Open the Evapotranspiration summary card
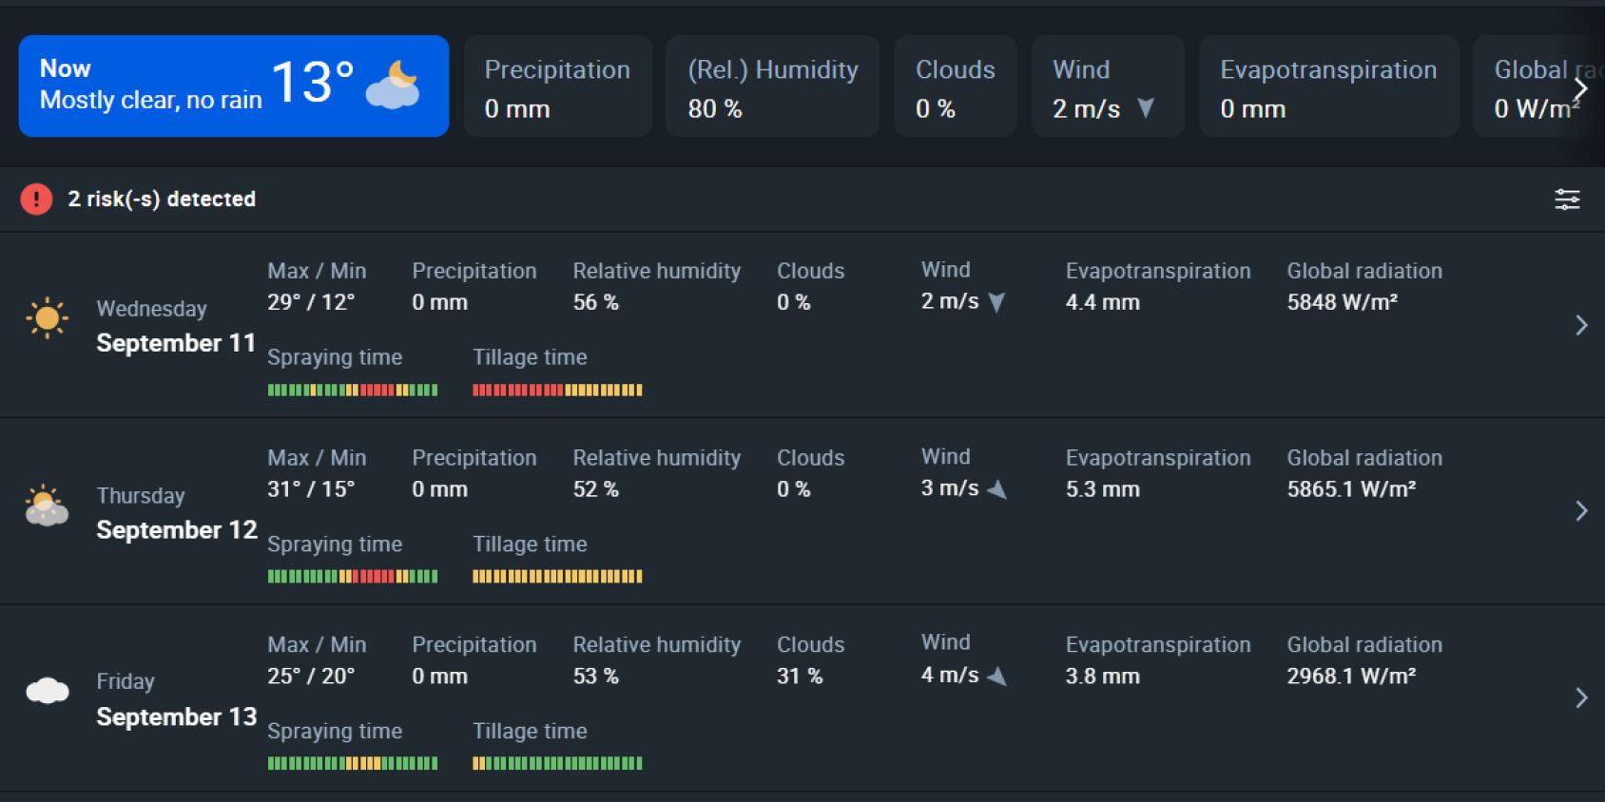1605x802 pixels. pyautogui.click(x=1329, y=86)
